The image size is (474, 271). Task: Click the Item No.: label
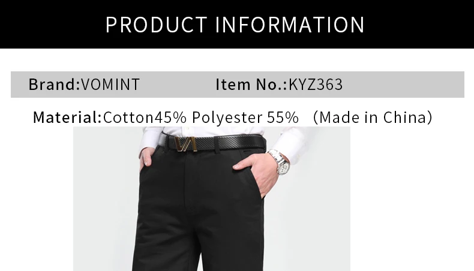click(251, 85)
